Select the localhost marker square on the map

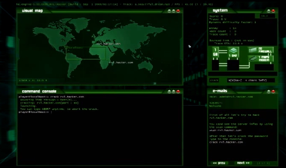point(66,47)
